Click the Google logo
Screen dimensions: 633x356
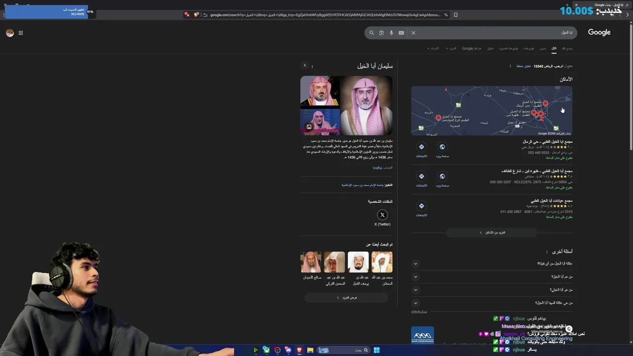click(599, 32)
